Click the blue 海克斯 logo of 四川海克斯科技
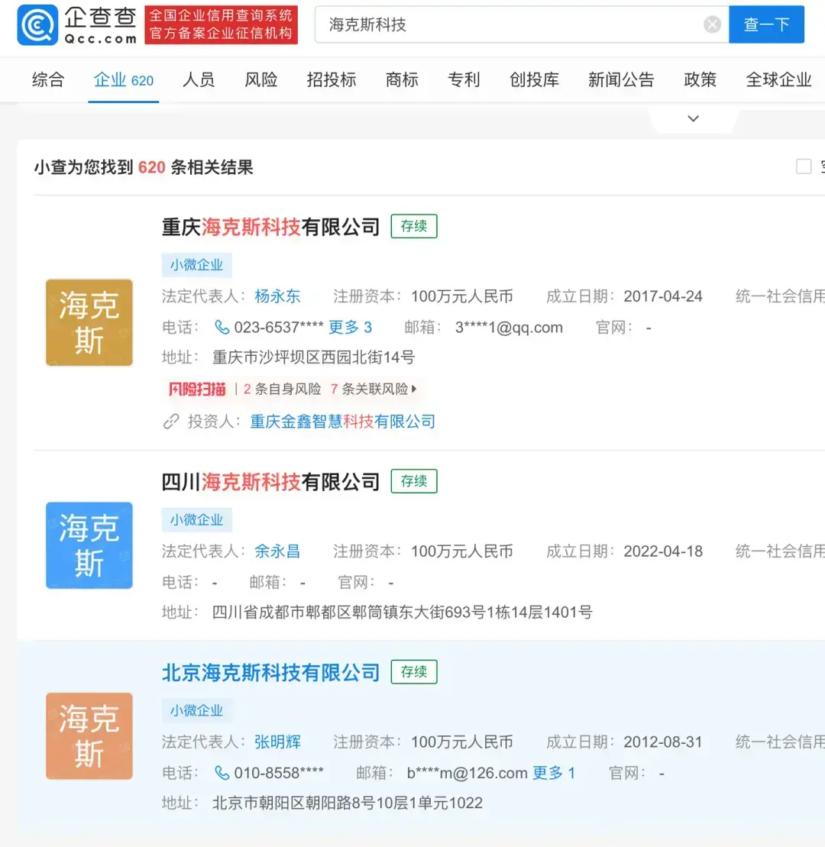Image resolution: width=825 pixels, height=847 pixels. [x=89, y=545]
